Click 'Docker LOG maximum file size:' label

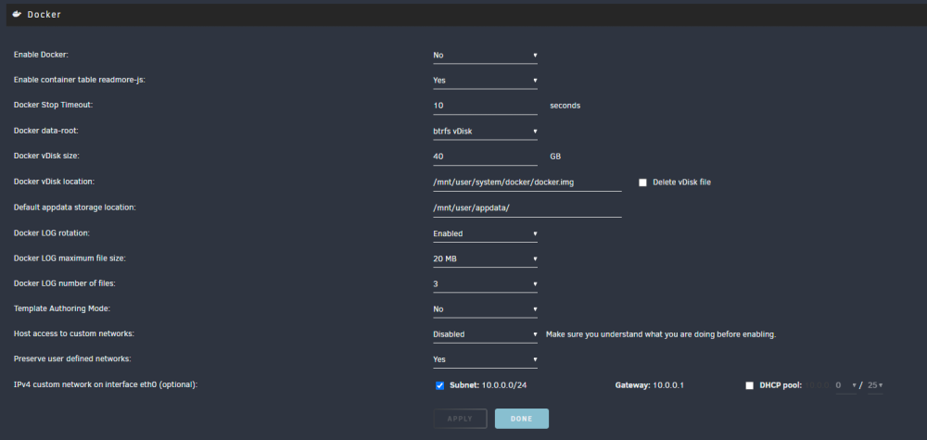click(x=70, y=258)
